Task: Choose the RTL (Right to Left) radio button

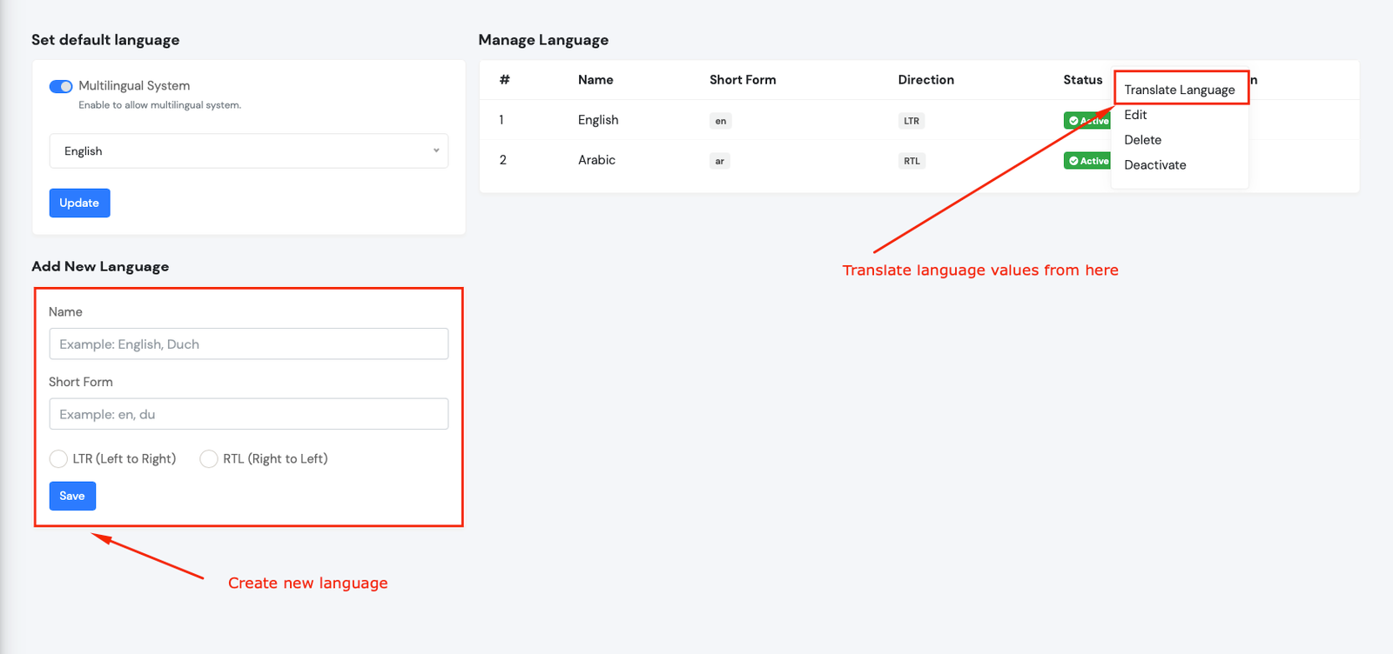Action: point(209,459)
